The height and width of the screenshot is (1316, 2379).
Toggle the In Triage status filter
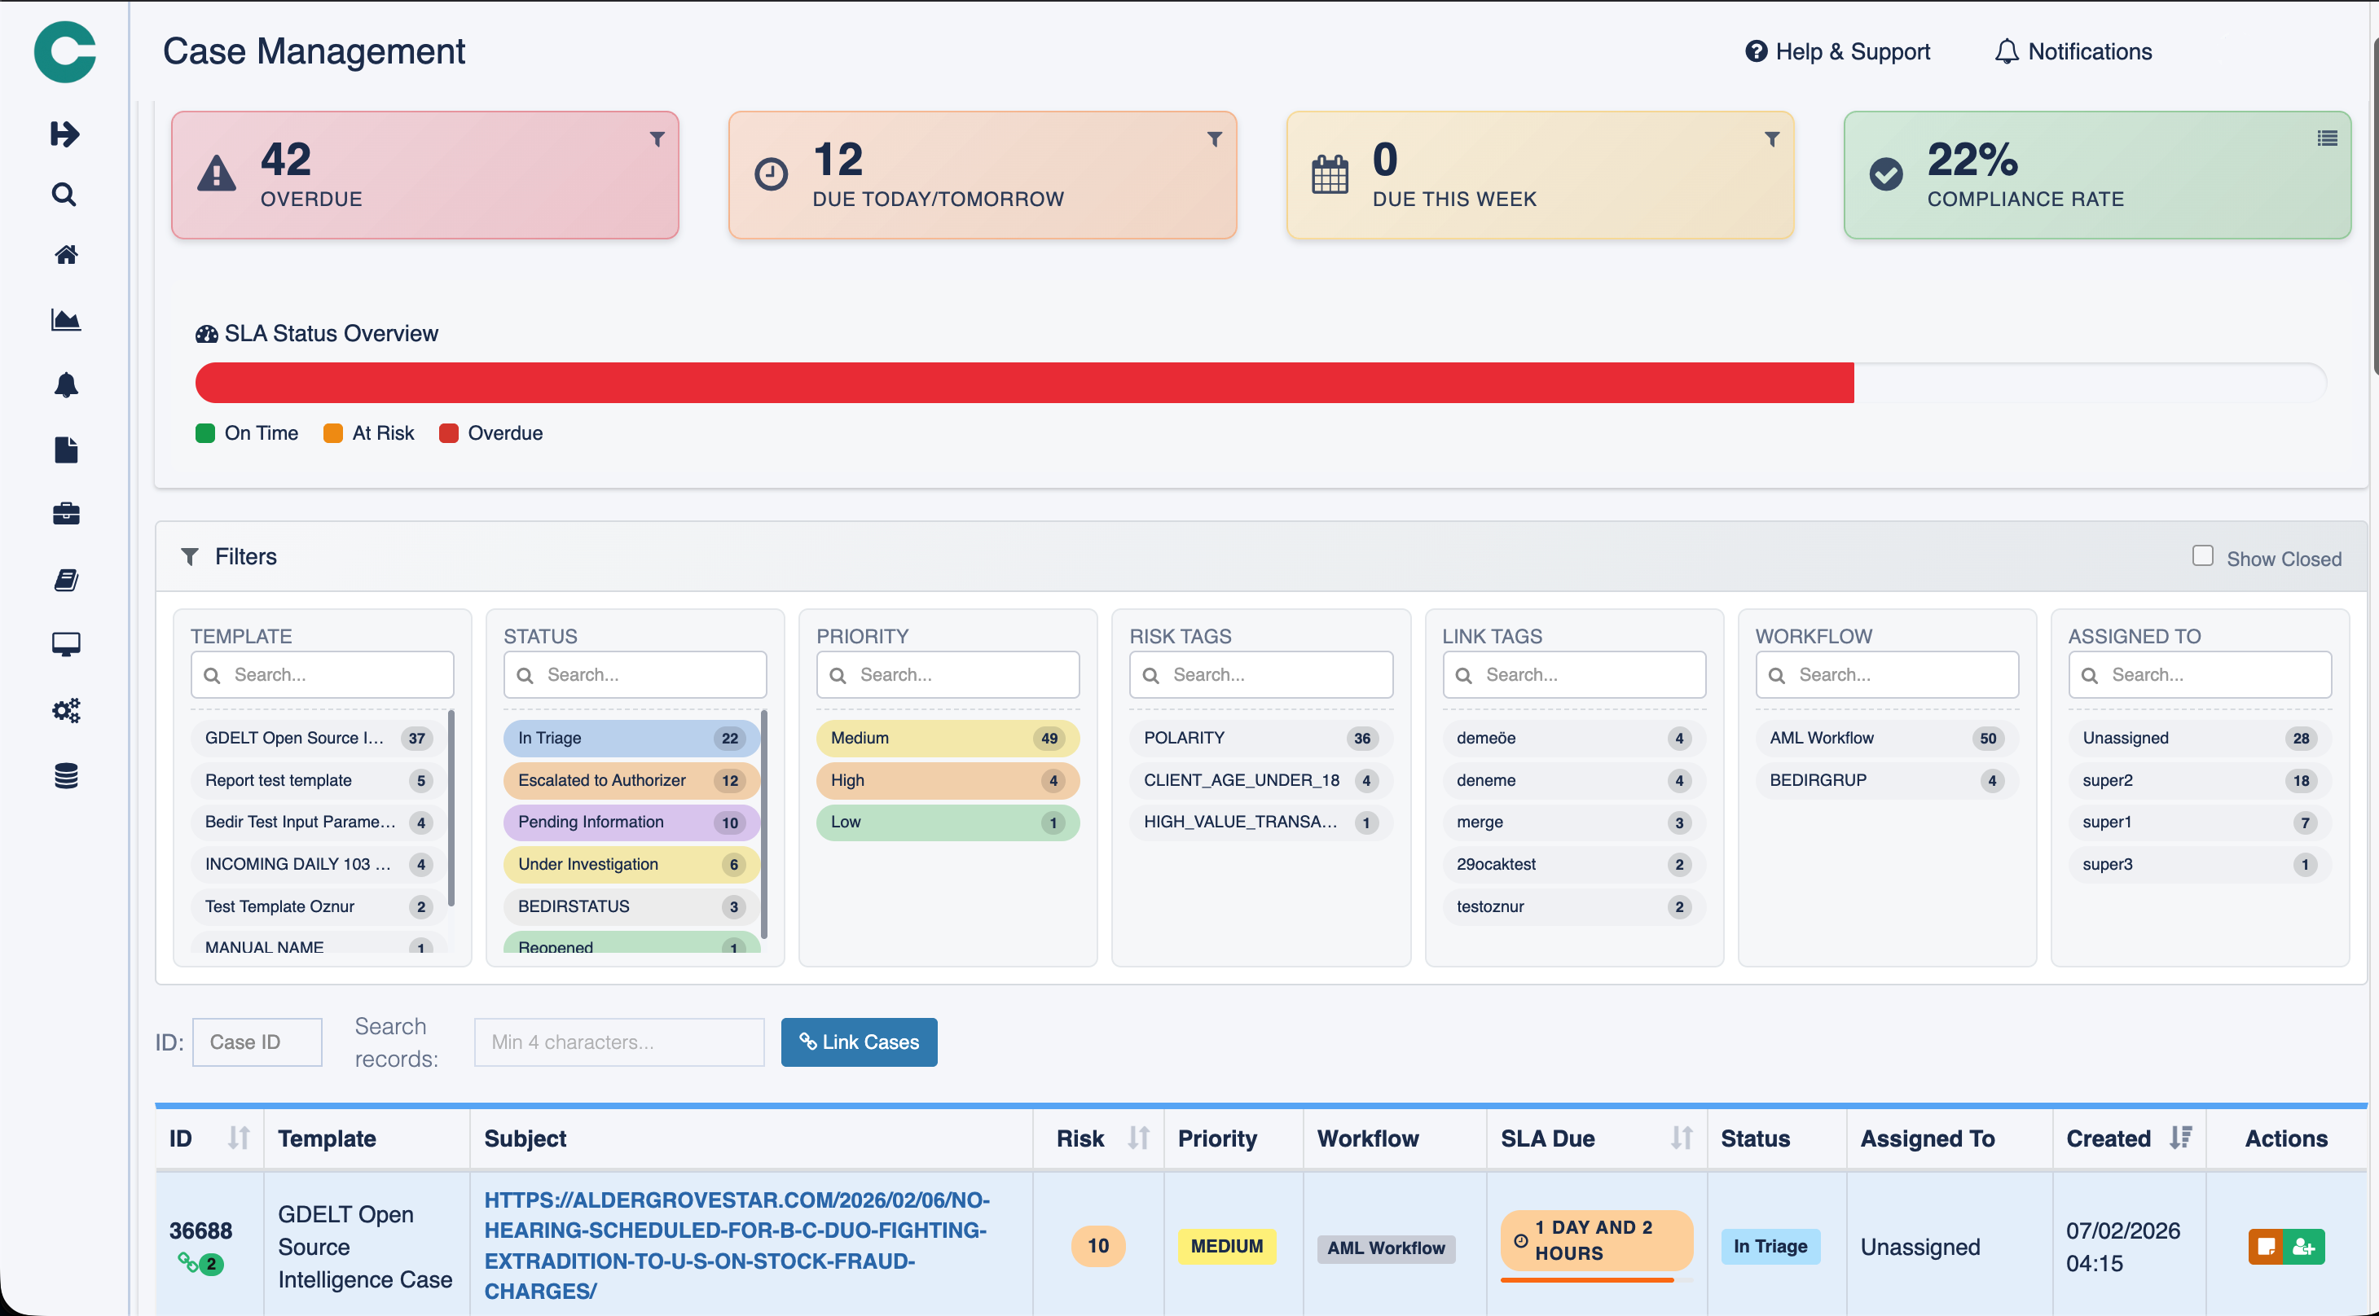[631, 739]
